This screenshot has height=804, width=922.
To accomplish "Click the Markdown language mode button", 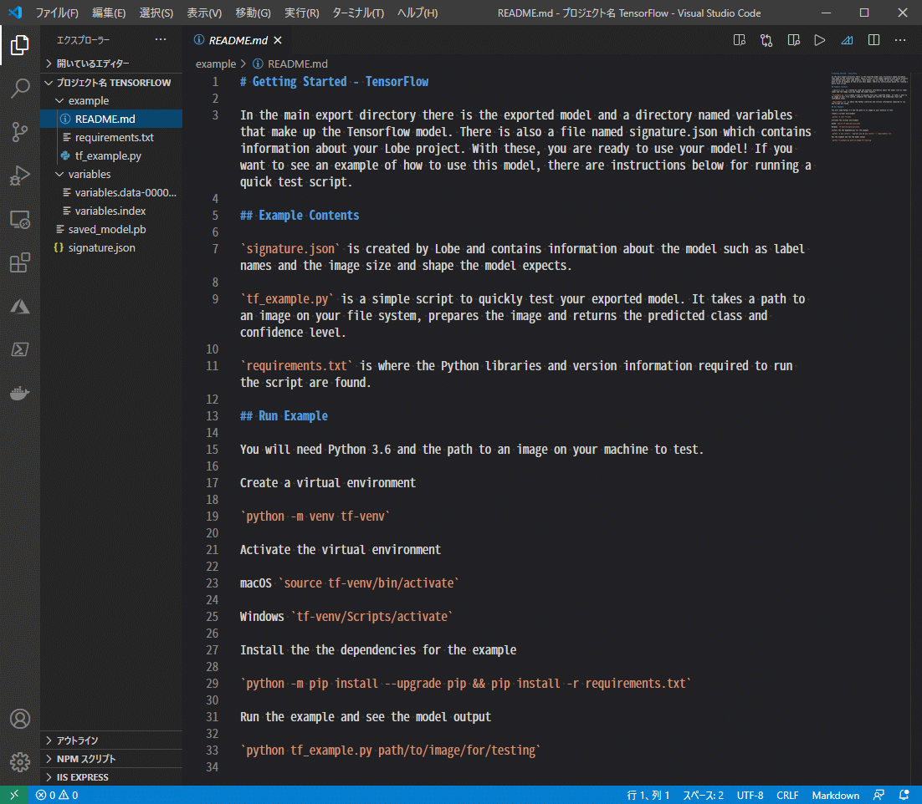I will (x=835, y=795).
